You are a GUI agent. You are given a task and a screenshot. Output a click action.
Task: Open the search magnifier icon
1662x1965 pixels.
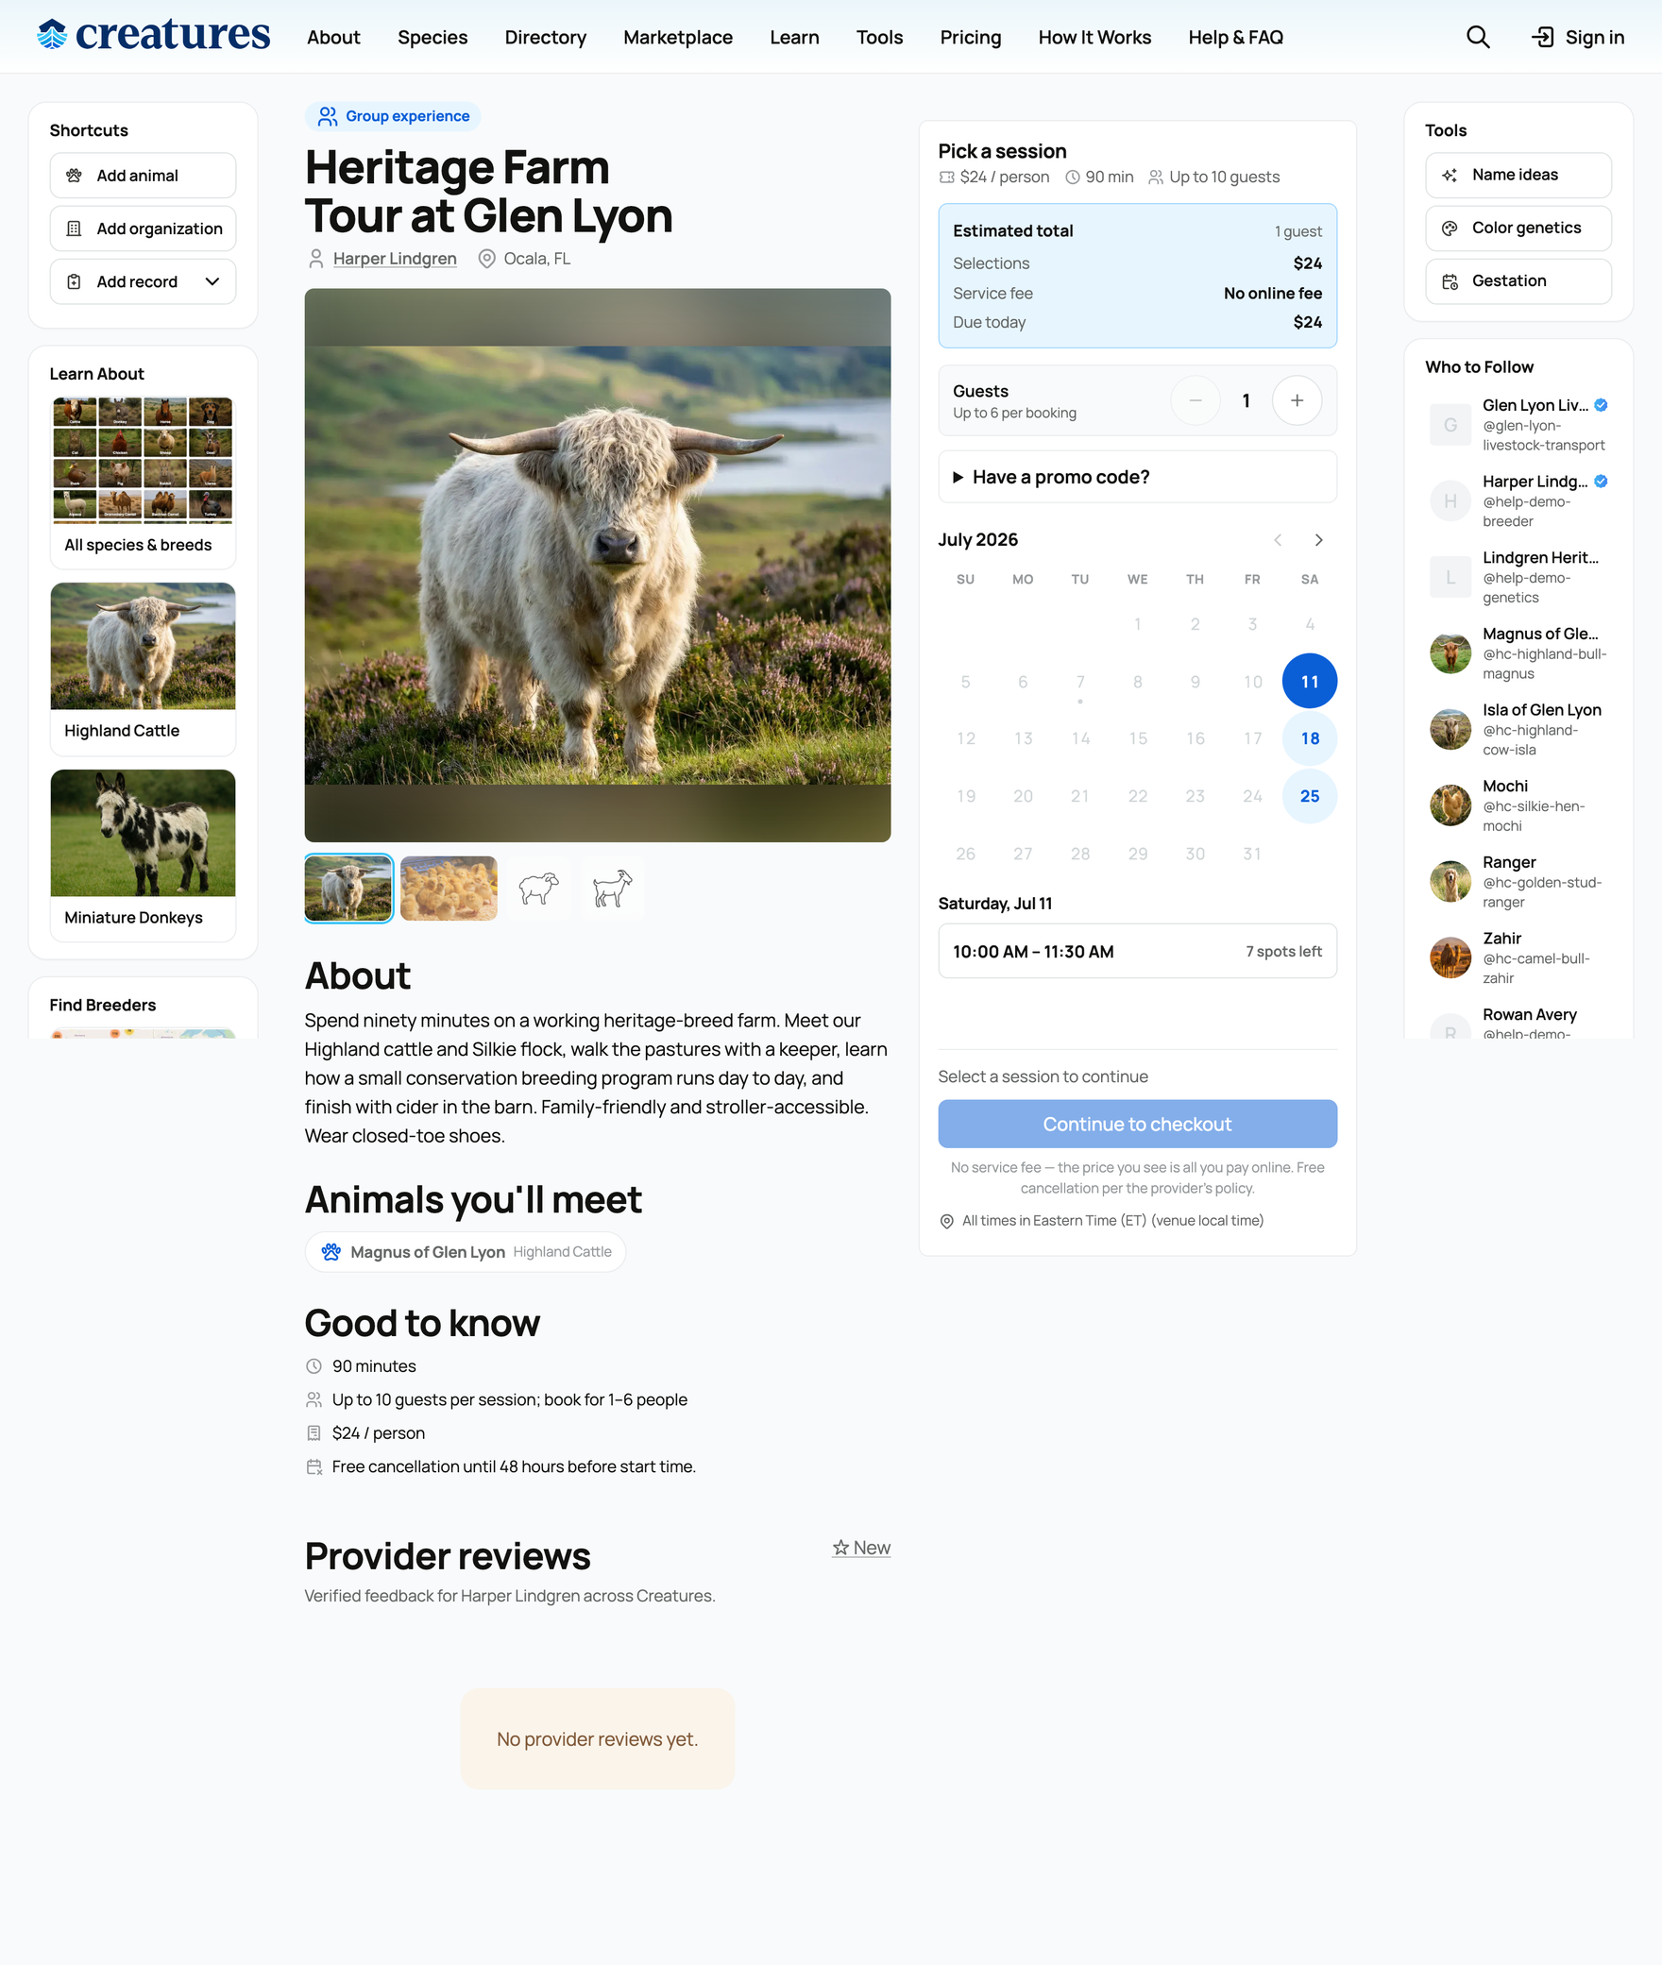pos(1478,37)
